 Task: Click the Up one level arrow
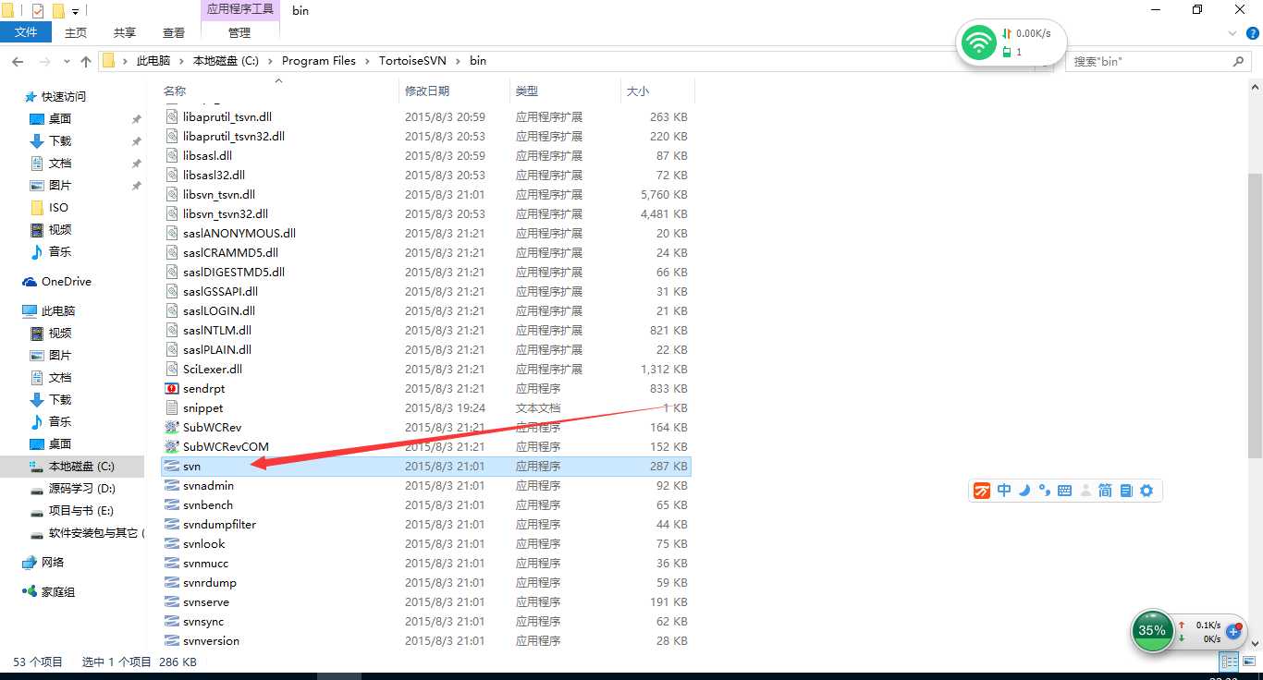point(86,61)
